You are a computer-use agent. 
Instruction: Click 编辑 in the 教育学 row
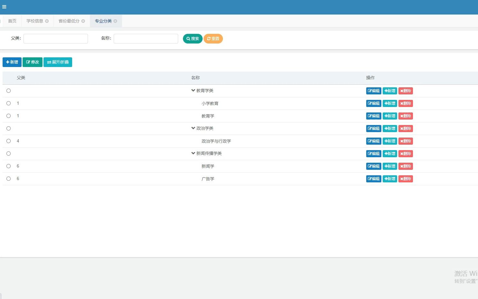point(374,116)
